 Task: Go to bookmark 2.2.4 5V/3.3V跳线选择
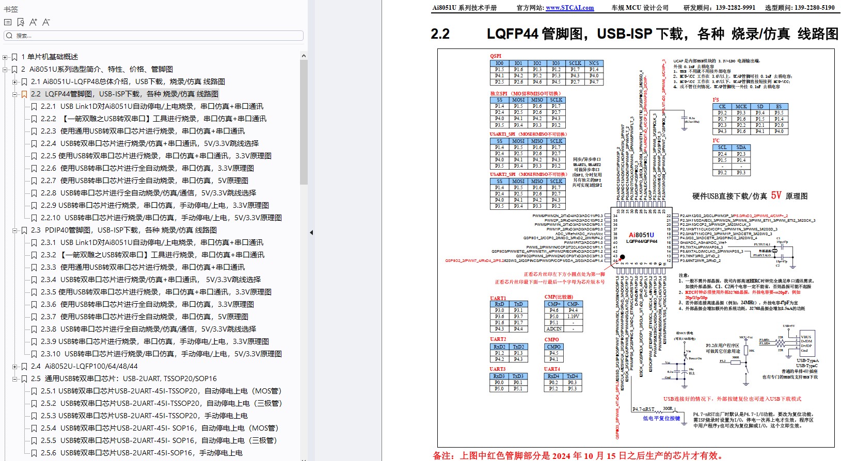(x=149, y=143)
